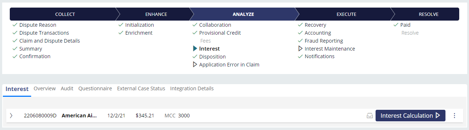
Task: Click the filled arrow icon next to Interest step
Action: [x=195, y=49]
